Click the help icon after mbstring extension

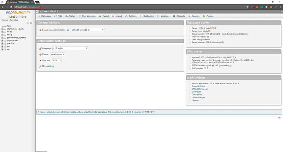point(231,66)
